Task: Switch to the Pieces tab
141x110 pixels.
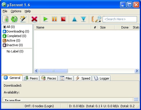Action: 49,78
